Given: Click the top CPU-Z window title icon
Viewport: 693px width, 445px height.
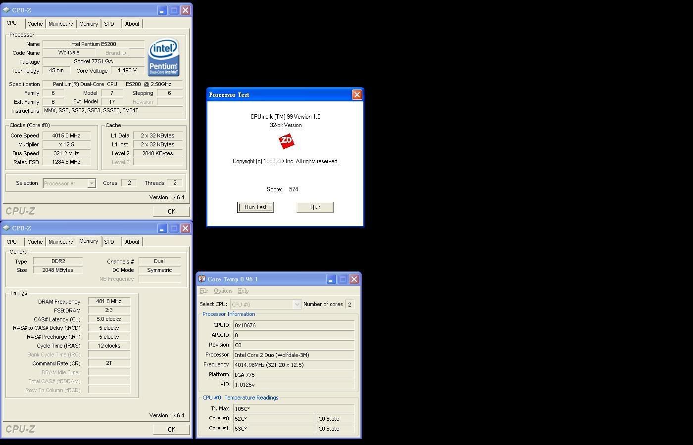Looking at the screenshot, I should click(6, 10).
